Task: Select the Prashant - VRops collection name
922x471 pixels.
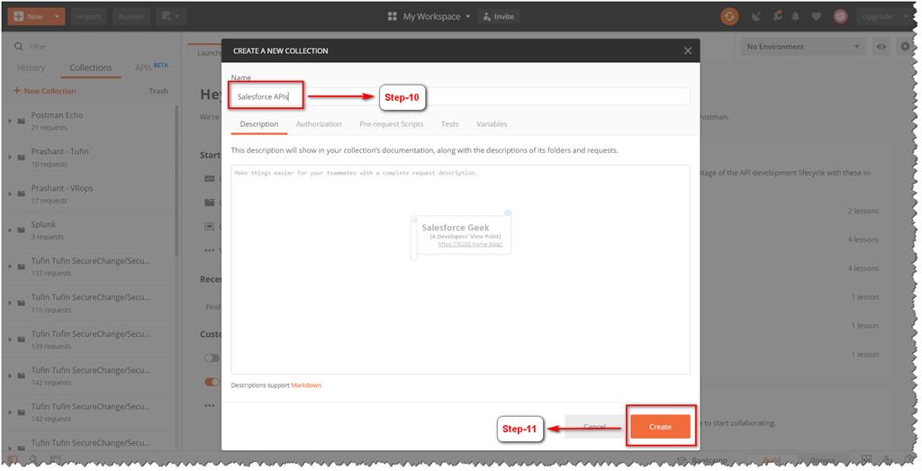Action: [x=62, y=188]
